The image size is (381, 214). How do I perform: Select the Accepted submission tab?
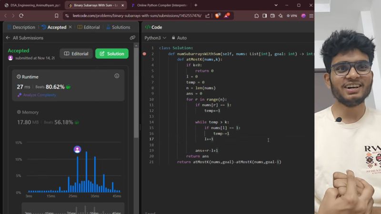pos(54,27)
